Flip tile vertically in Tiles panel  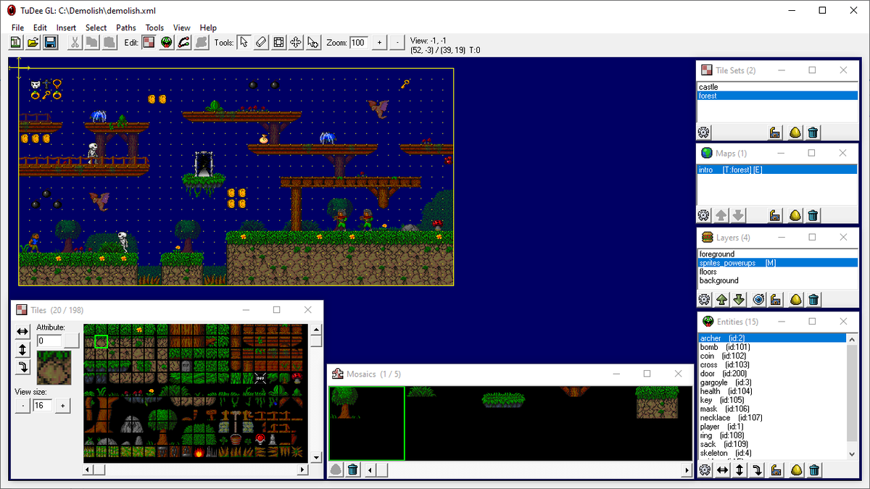point(22,349)
